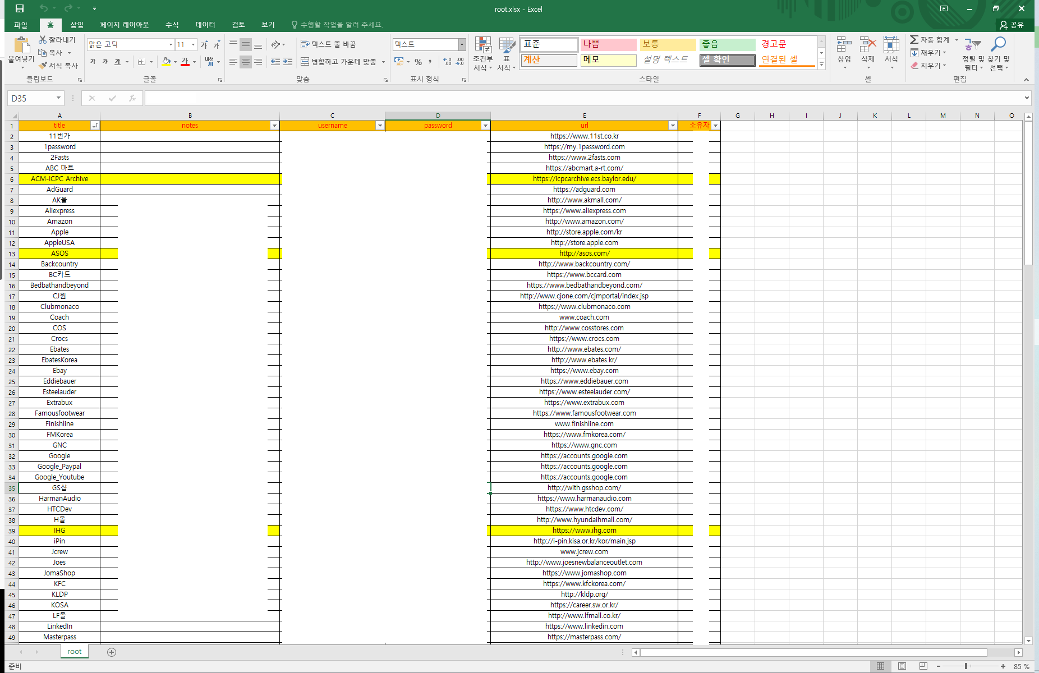Click the decrease indent icon
Image resolution: width=1039 pixels, height=673 pixels.
(275, 62)
